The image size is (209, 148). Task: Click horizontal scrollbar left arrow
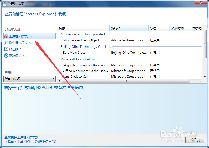click(59, 81)
